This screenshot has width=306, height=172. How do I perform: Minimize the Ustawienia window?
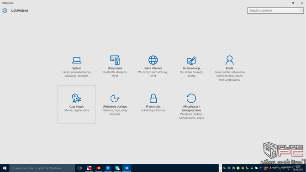(x=284, y=3)
